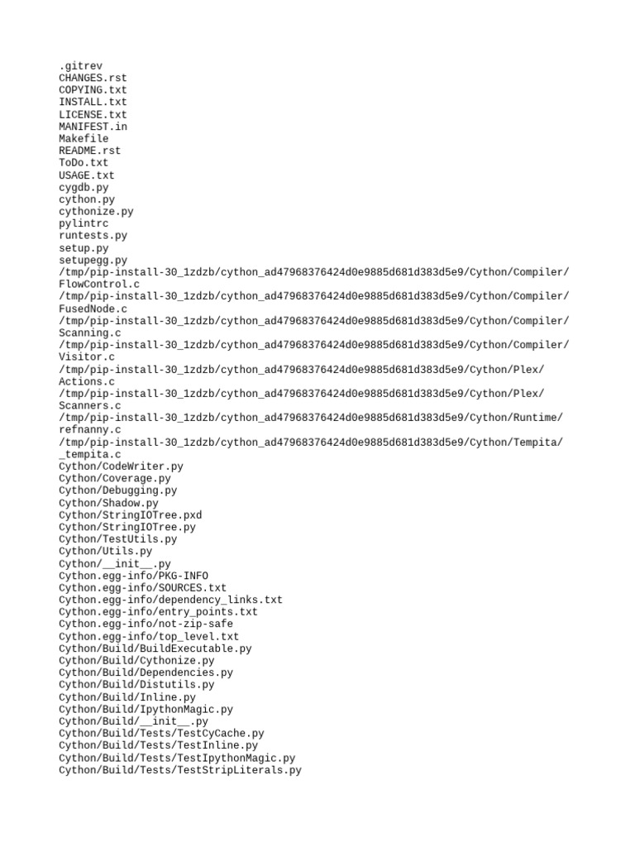This screenshot has height=847, width=635.
Task: Click the cythonize.py filename
Action: [96, 211]
